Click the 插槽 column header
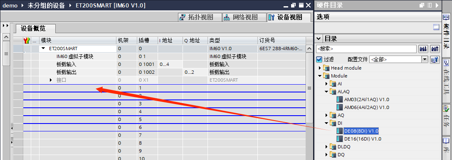The image size is (452, 160). tap(147, 41)
